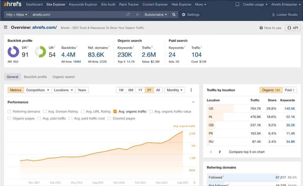Click the API button

tap(293, 28)
